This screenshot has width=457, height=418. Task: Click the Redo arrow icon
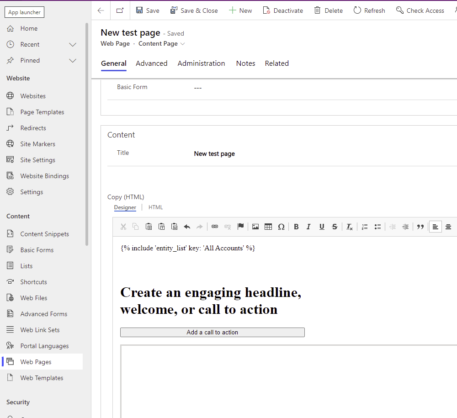click(200, 227)
